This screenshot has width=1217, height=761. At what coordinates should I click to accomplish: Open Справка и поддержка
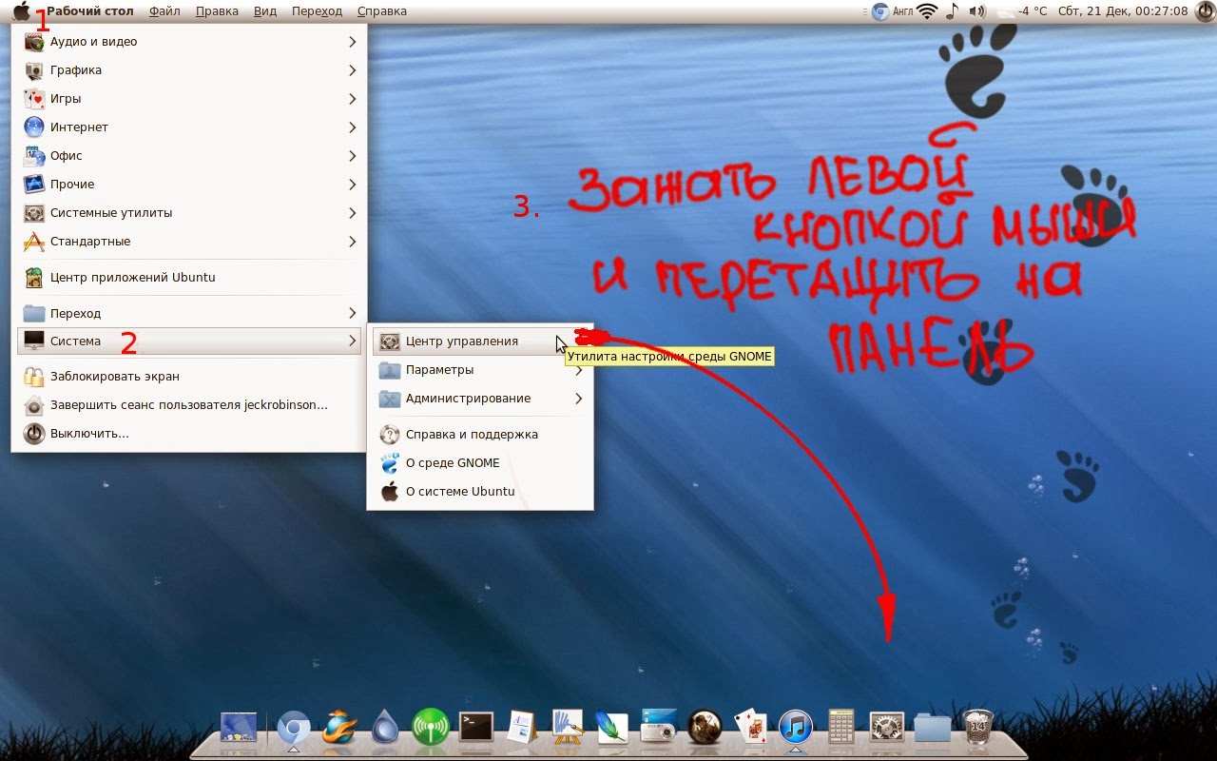point(480,435)
